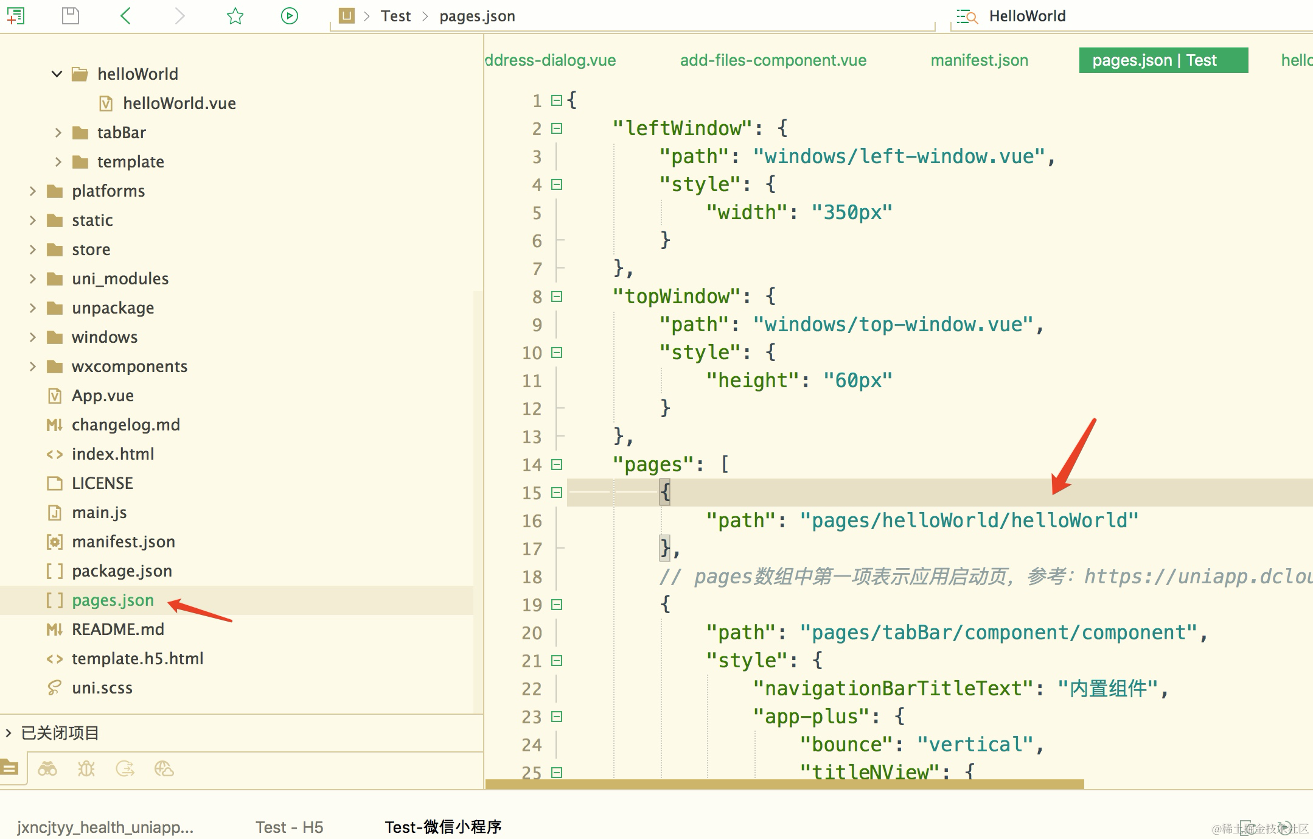Image resolution: width=1313 pixels, height=839 pixels.
Task: Open the project manager icon at bottom left
Action: 10,768
